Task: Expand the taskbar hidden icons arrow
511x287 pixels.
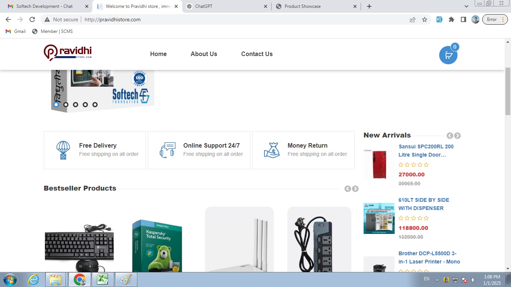Action: pos(437,279)
